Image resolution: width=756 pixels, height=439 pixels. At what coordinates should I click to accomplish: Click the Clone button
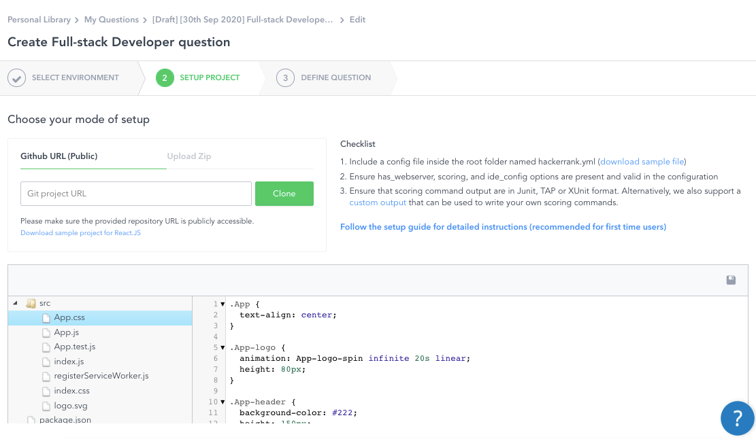[x=284, y=193]
